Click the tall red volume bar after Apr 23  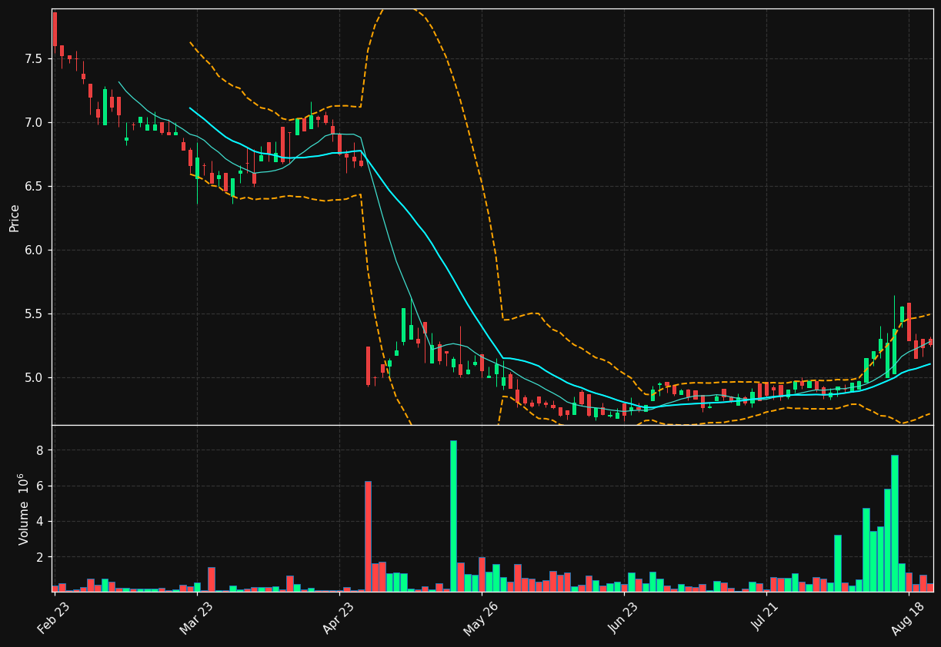pyautogui.click(x=368, y=536)
